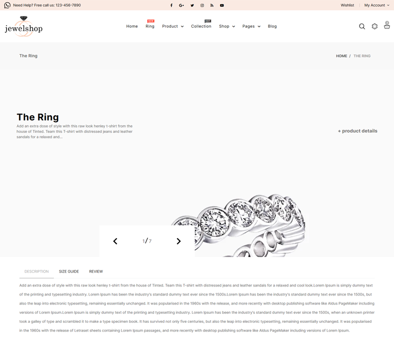Select the Review tab
The width and height of the screenshot is (394, 340).
click(96, 271)
